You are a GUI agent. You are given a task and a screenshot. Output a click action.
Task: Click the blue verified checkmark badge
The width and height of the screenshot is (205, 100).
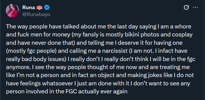point(46,8)
